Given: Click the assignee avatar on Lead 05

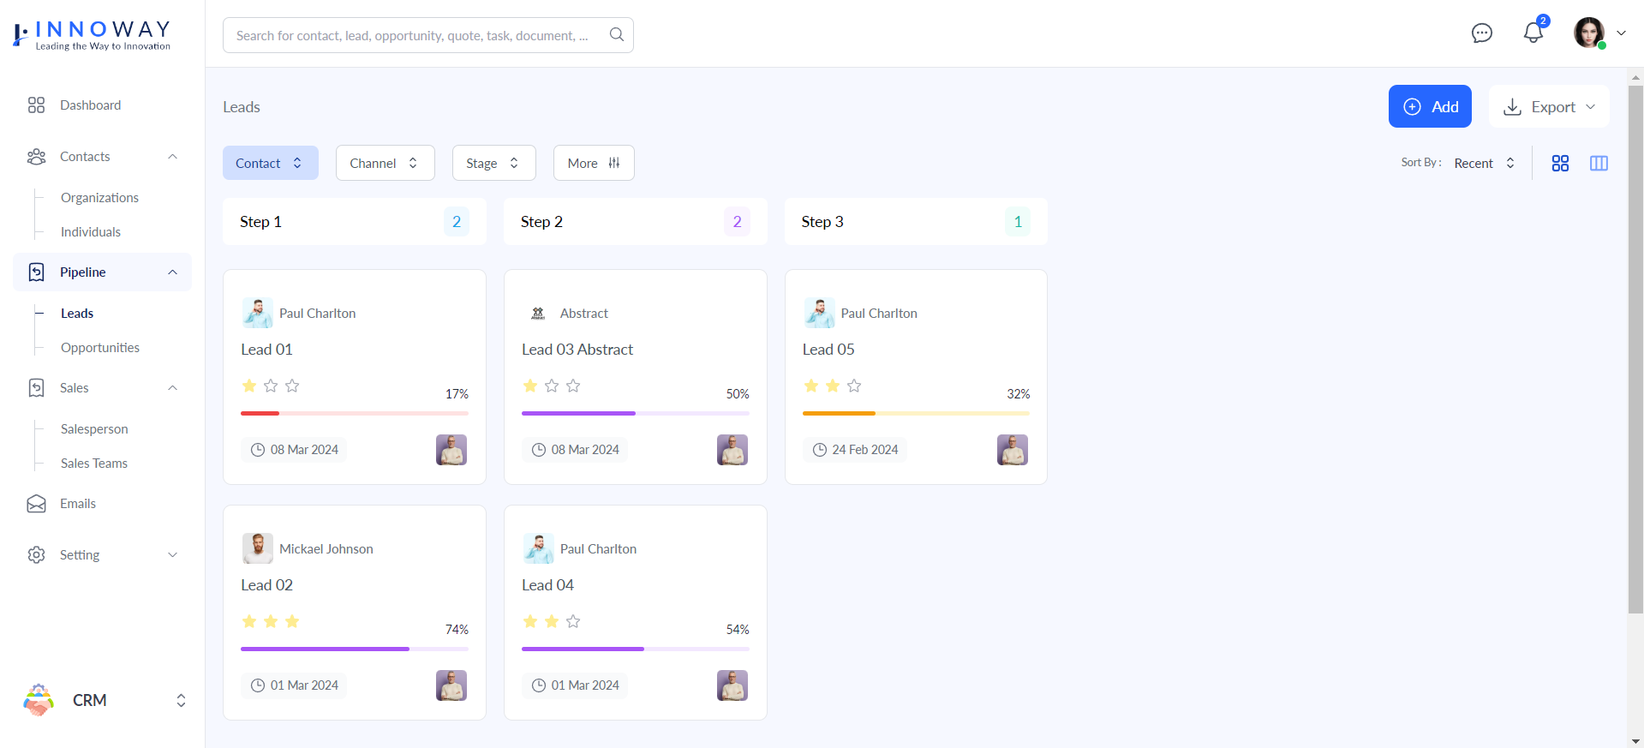Looking at the screenshot, I should pos(1012,450).
